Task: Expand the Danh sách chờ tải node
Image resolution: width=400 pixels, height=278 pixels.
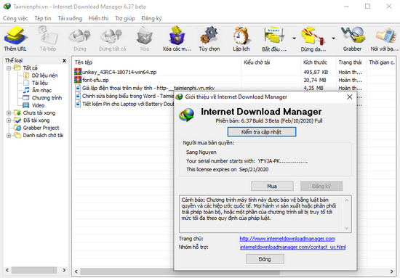Action: (9, 136)
